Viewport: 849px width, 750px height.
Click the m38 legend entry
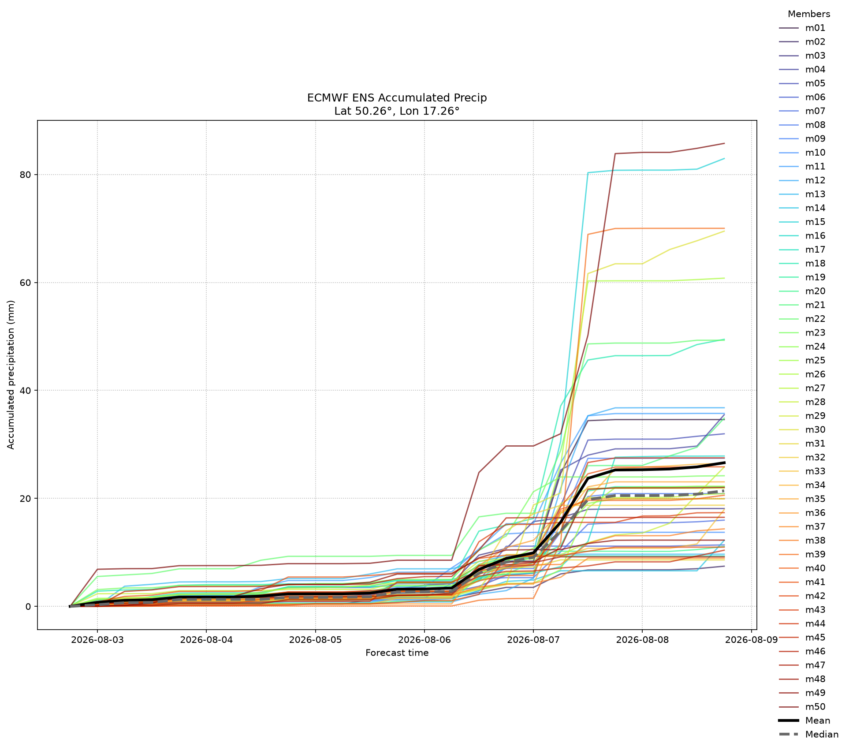802,541
